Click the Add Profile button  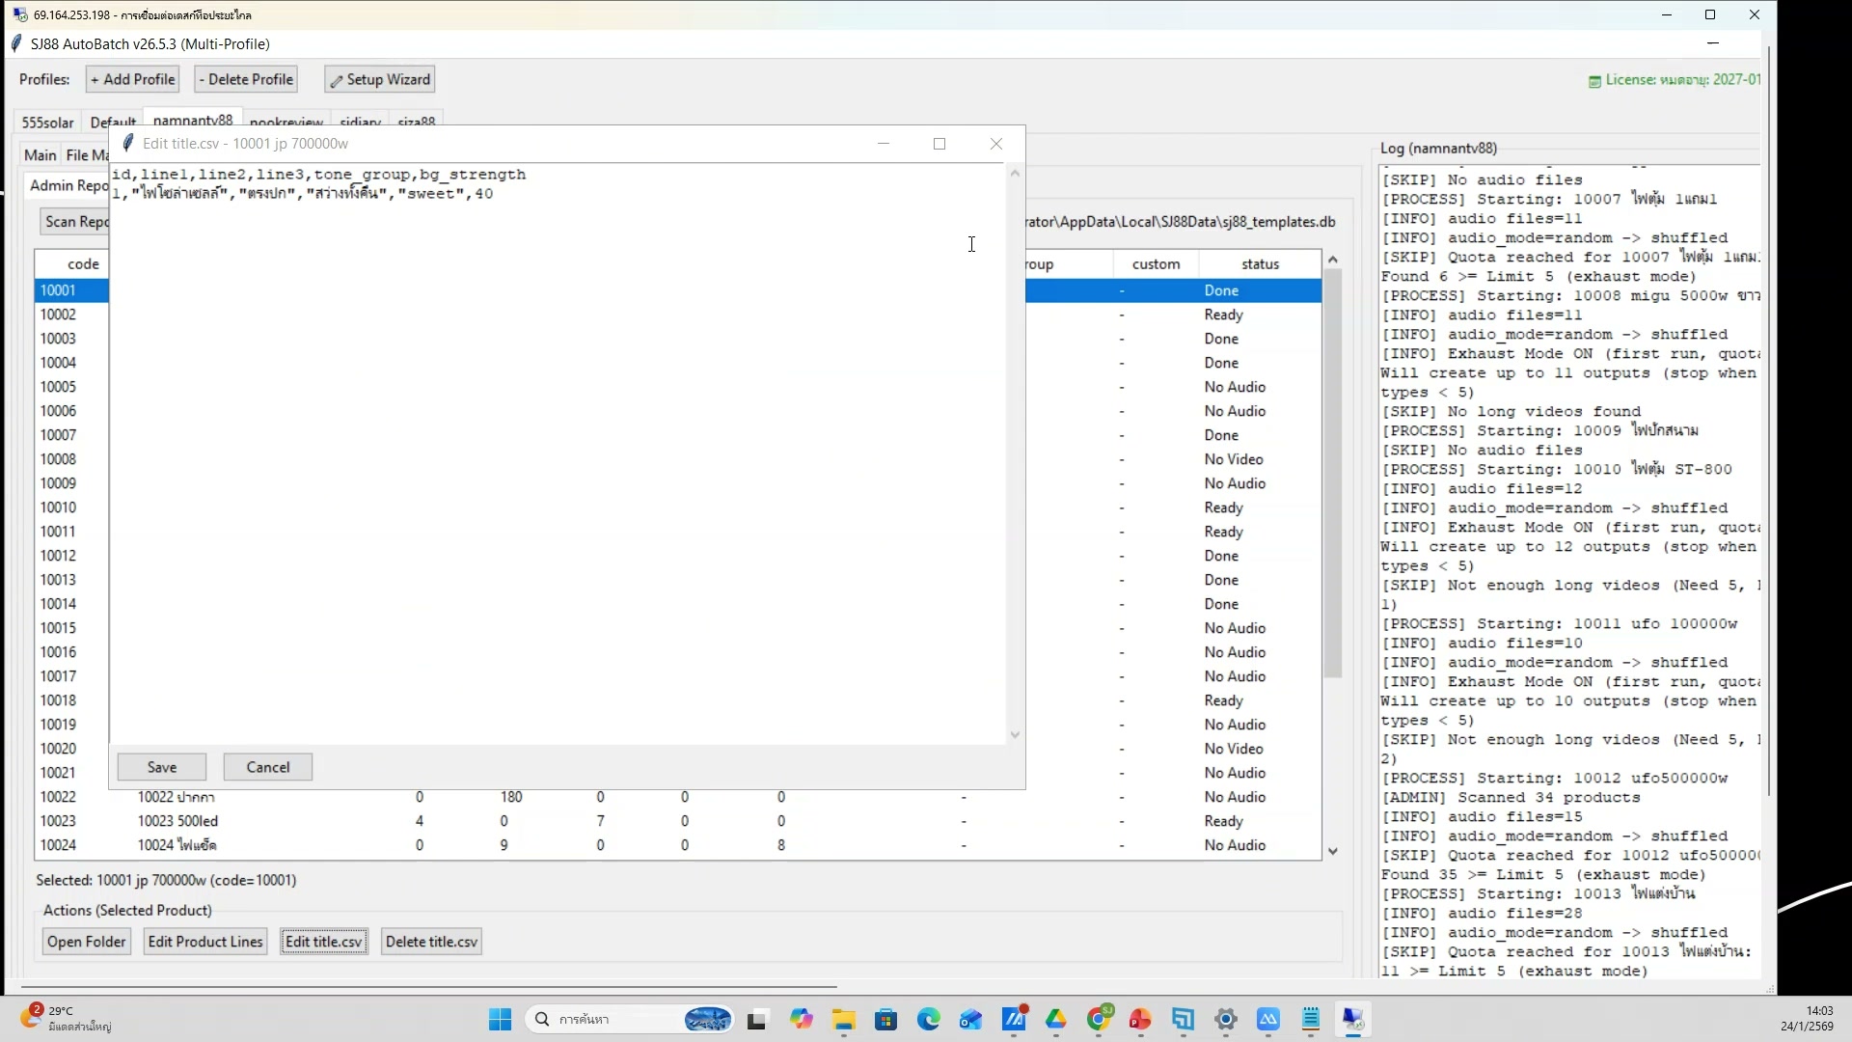pos(132,79)
